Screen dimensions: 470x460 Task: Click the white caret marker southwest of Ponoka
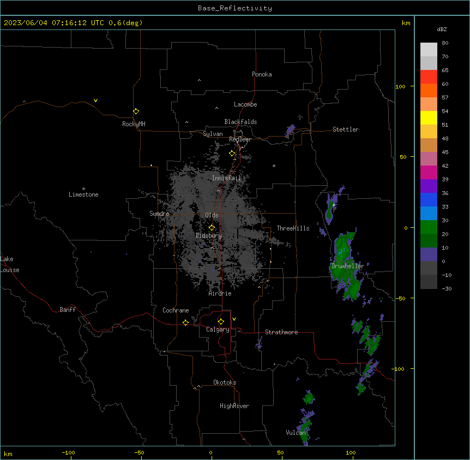[x=200, y=80]
